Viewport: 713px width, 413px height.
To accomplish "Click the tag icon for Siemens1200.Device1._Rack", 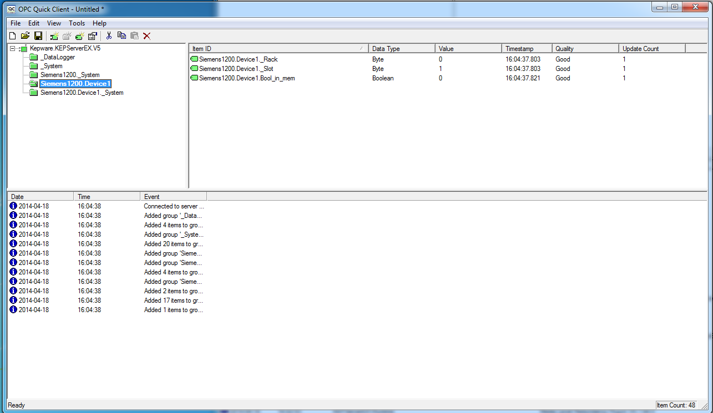I will pos(194,59).
